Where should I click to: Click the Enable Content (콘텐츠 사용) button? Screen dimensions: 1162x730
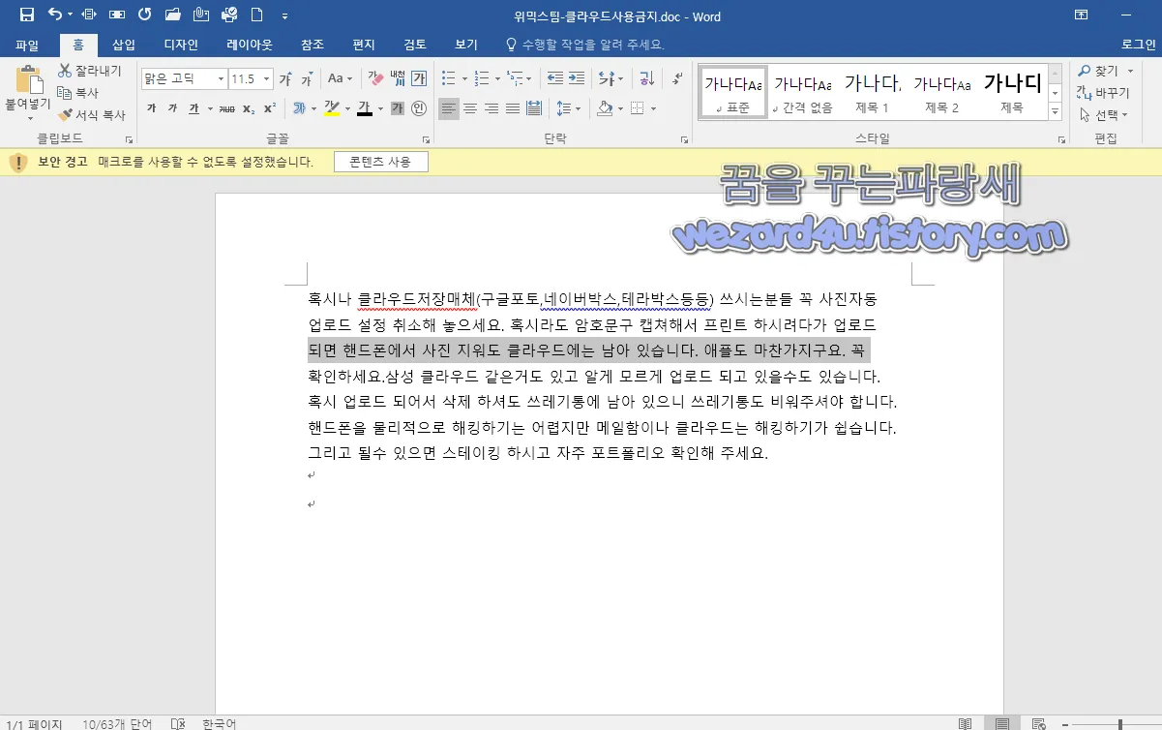point(381,162)
